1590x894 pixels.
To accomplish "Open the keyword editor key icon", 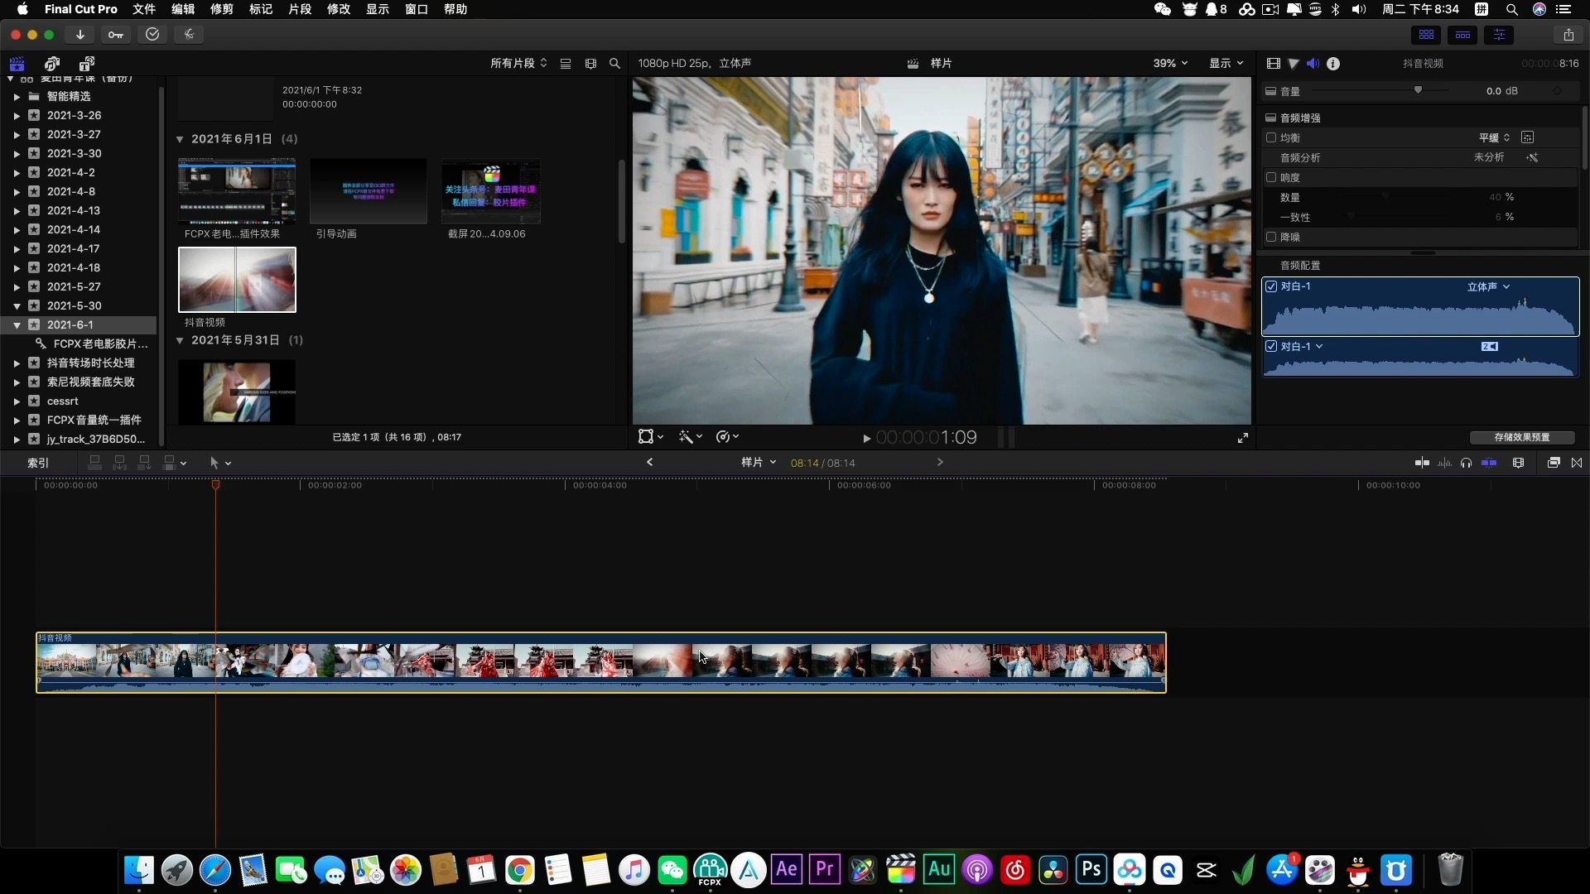I will [116, 35].
